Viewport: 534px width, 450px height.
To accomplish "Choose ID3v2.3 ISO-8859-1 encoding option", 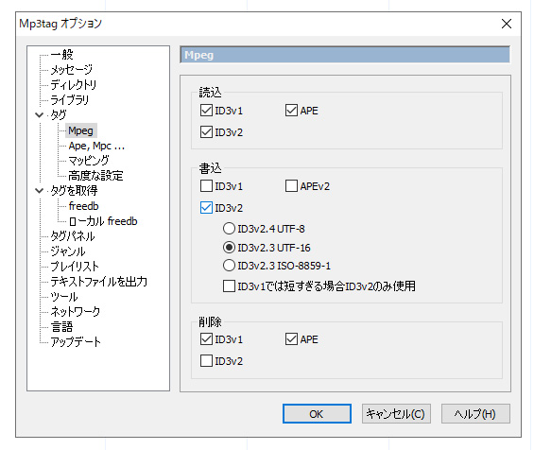I will 229,266.
